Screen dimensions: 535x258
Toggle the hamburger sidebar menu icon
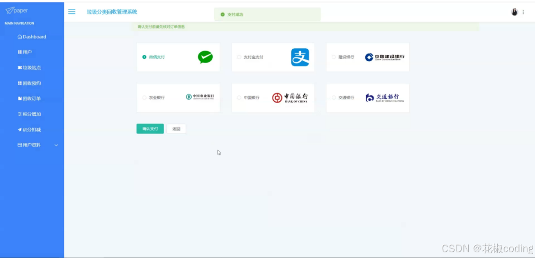tap(72, 12)
